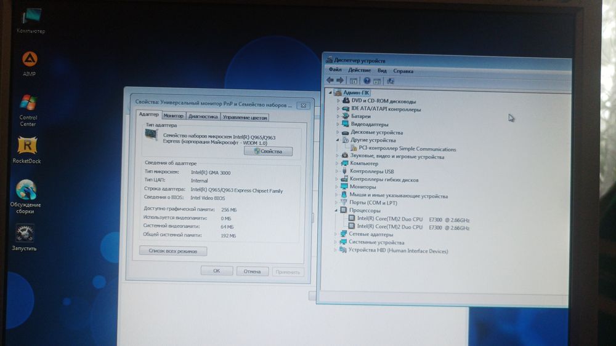616x346 pixels.
Task: Click the Контроллеры гибких дисков icon
Action: pos(344,179)
